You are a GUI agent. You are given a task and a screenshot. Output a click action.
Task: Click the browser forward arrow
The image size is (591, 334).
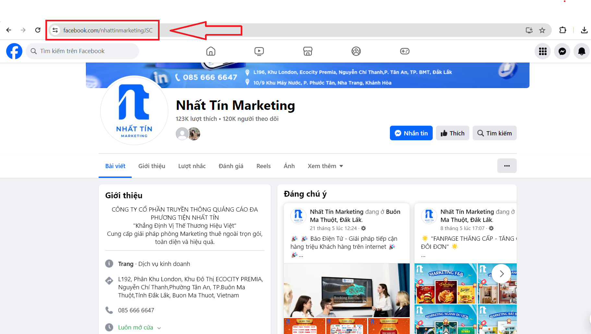tap(23, 30)
